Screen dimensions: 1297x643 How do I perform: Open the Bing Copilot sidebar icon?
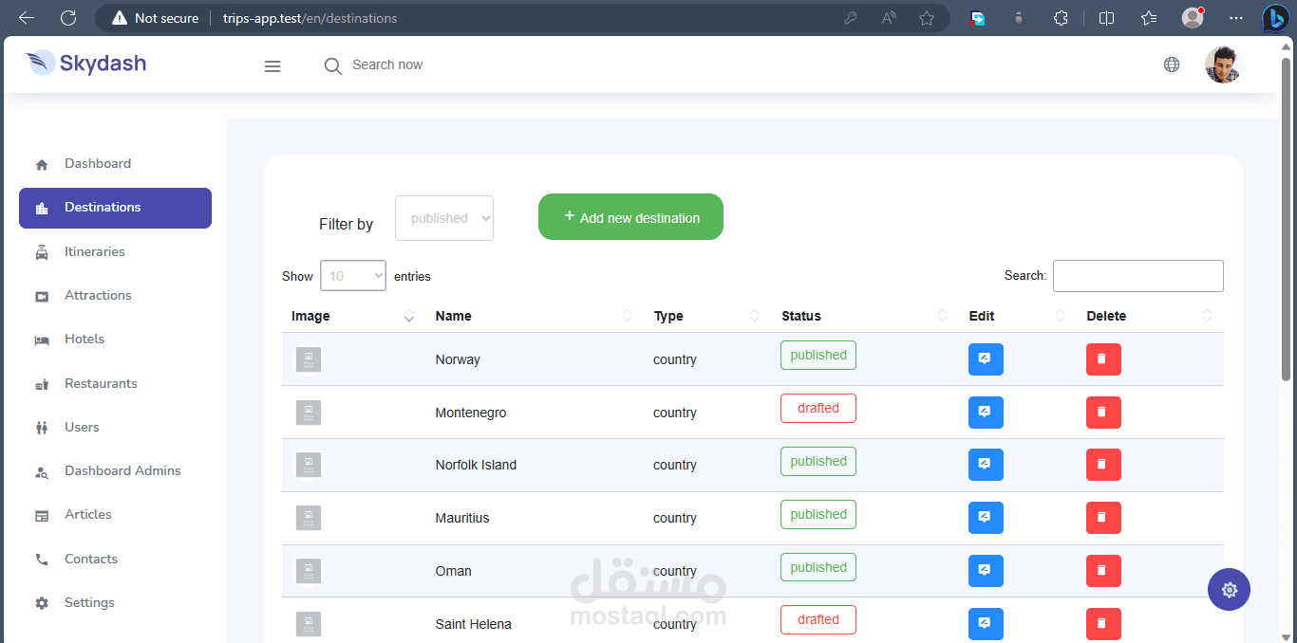[1275, 18]
